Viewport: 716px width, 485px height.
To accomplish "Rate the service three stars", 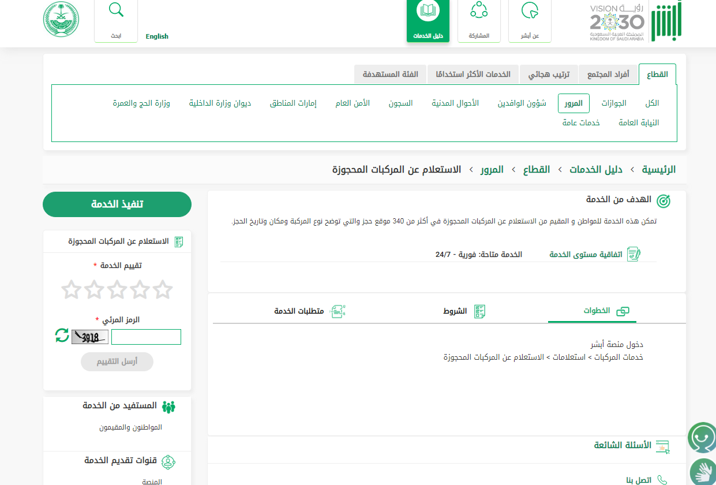I will [117, 289].
